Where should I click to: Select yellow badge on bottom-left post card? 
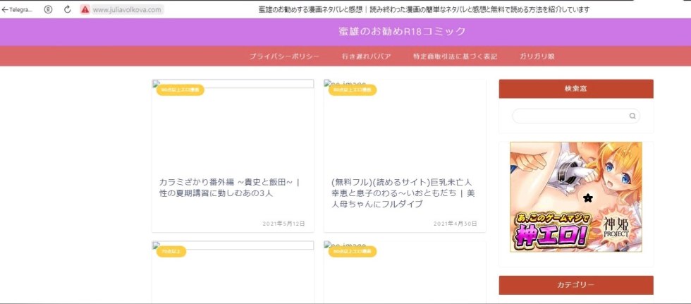click(171, 251)
